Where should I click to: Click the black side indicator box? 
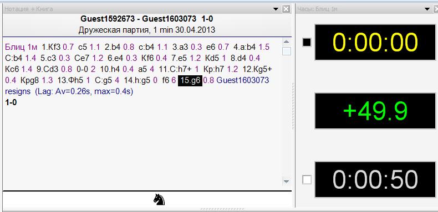coord(307,43)
